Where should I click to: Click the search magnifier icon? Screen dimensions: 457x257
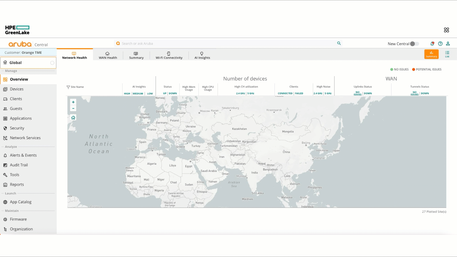click(x=339, y=43)
